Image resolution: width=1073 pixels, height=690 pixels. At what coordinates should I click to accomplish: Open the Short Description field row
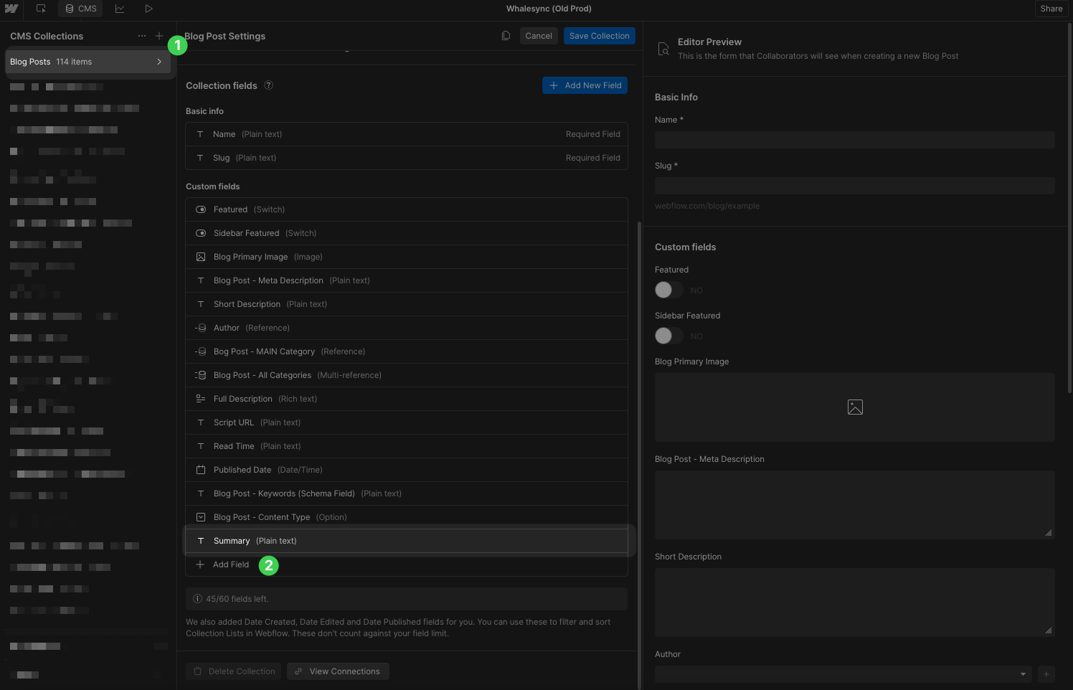[407, 304]
